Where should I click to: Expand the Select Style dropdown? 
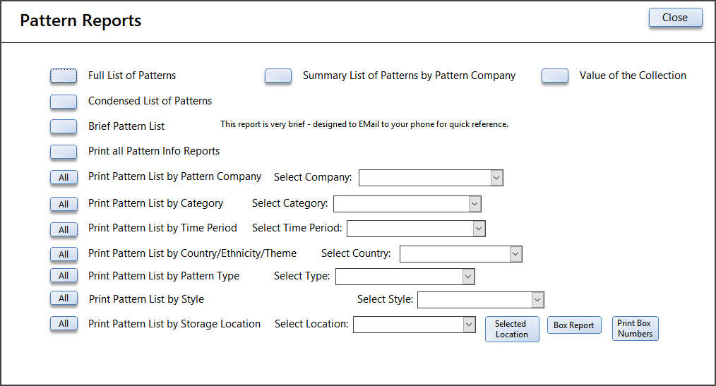[538, 300]
